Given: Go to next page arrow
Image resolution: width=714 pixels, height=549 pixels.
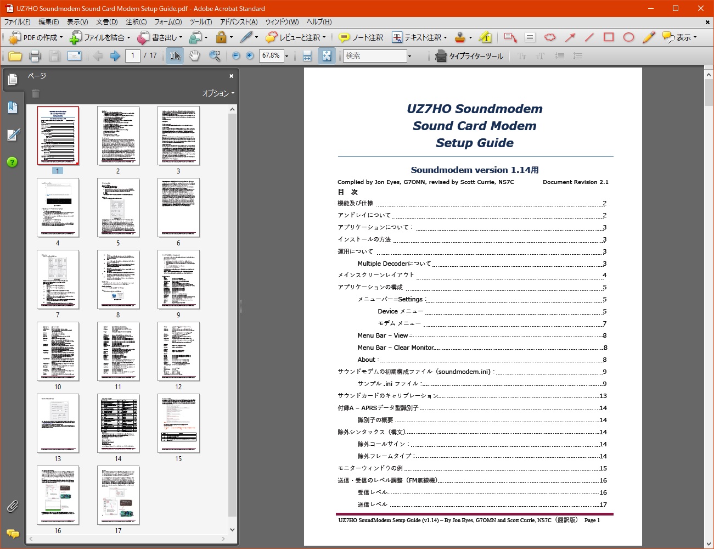Looking at the screenshot, I should 115,56.
